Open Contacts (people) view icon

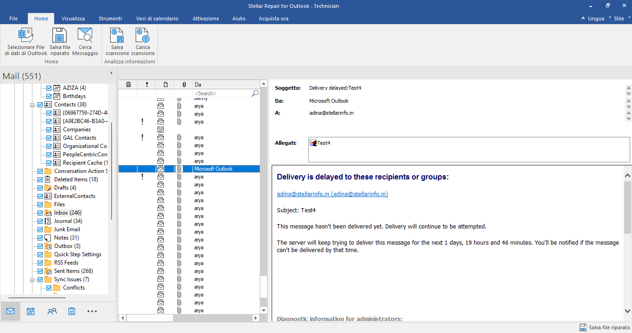[x=52, y=311]
